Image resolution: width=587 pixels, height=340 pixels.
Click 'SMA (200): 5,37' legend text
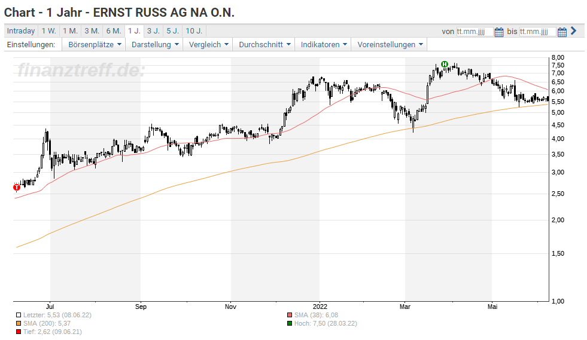tap(47, 323)
